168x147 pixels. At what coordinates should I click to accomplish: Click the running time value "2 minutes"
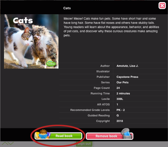pyautogui.click(x=123, y=94)
